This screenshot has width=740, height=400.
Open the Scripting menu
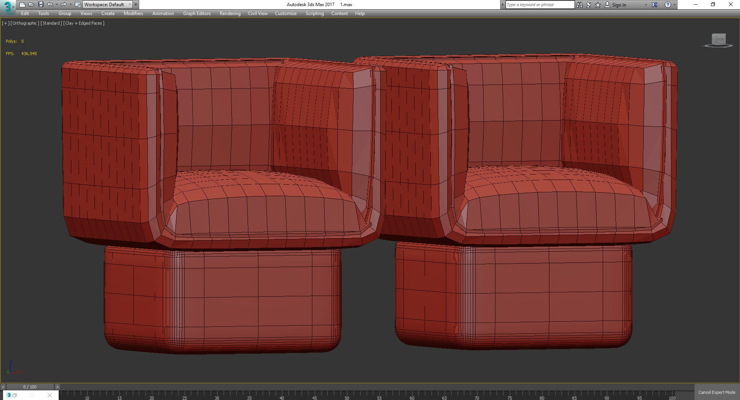[315, 13]
